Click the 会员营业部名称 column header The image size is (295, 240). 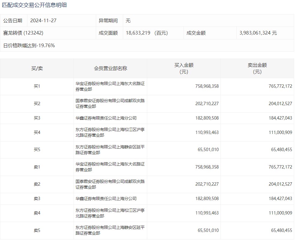coord(110,68)
